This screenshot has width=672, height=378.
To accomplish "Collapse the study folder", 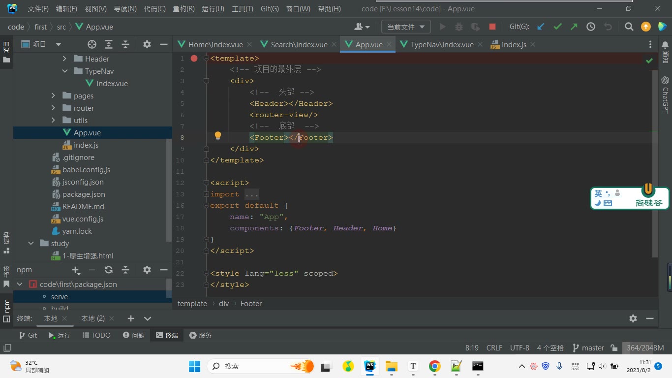I will point(31,243).
